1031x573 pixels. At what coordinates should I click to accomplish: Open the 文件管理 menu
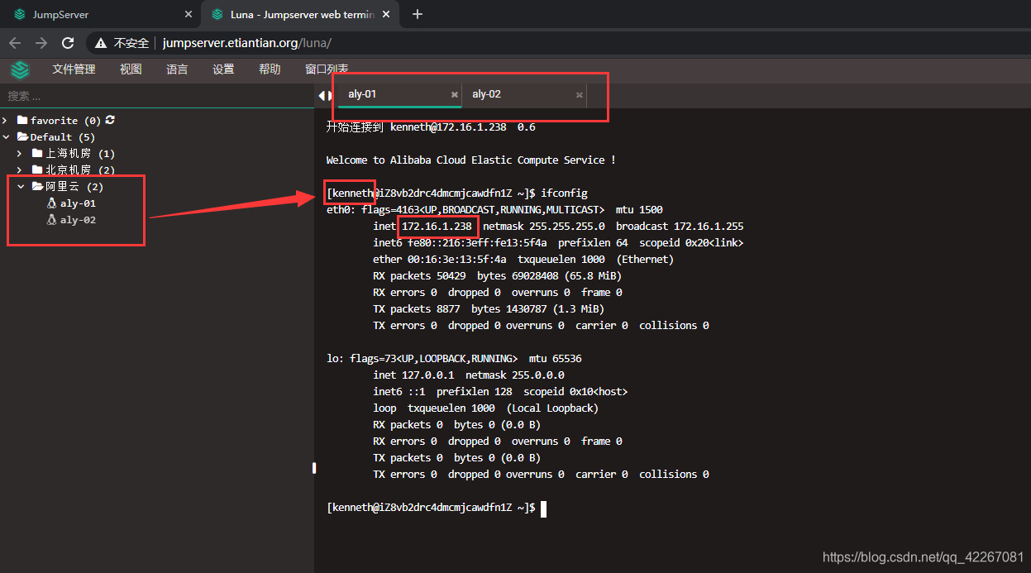coord(74,69)
